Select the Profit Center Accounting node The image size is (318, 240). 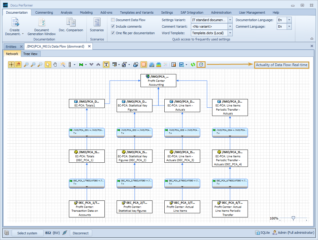(x=158, y=80)
